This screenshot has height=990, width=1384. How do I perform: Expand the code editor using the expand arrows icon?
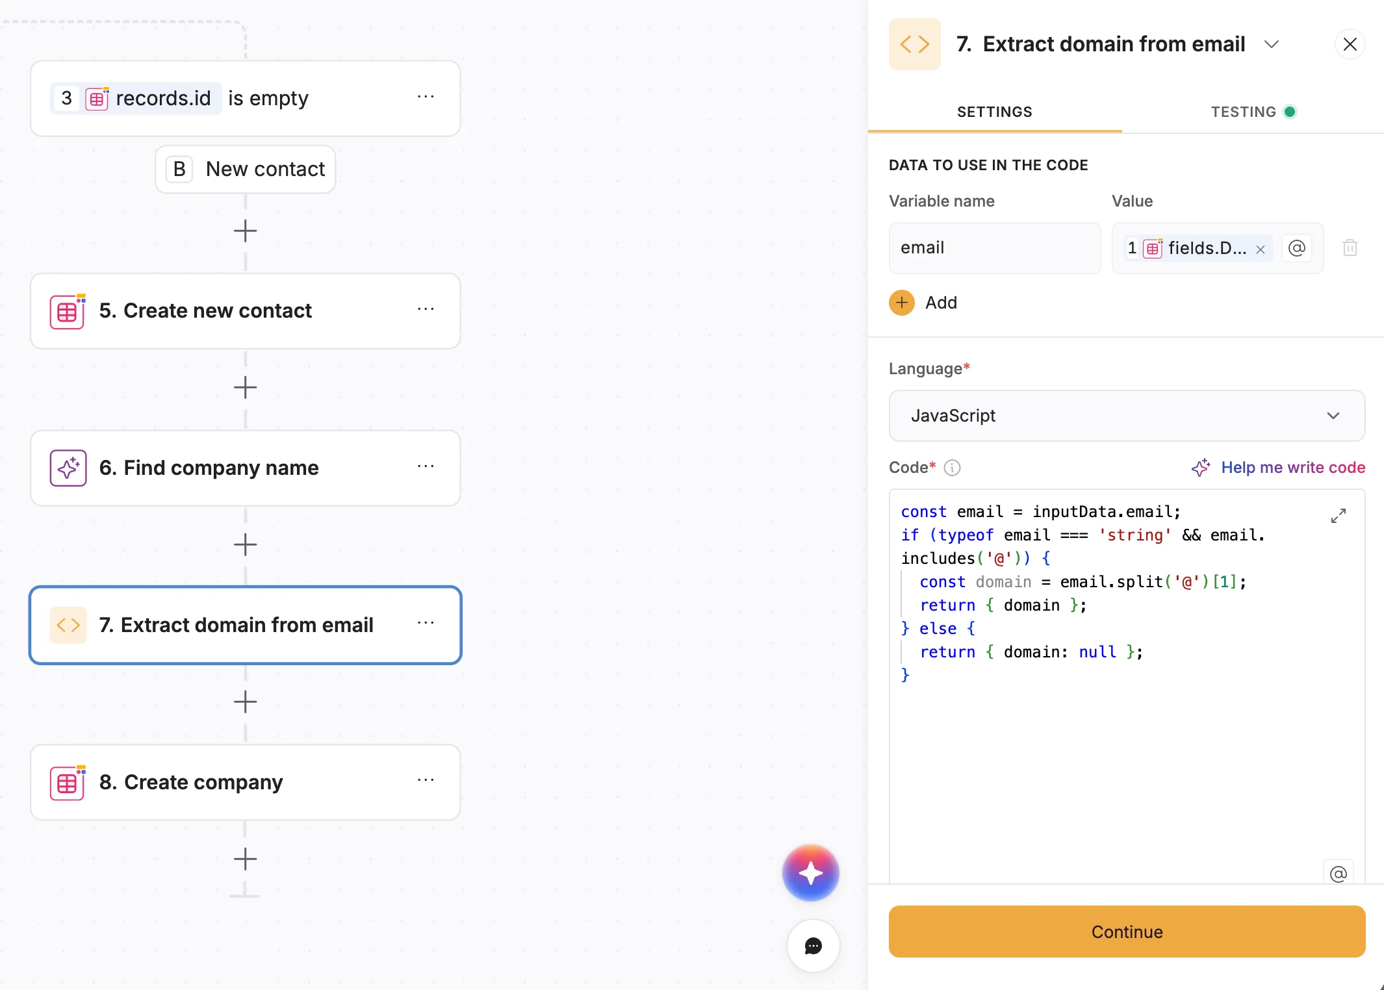click(x=1338, y=515)
